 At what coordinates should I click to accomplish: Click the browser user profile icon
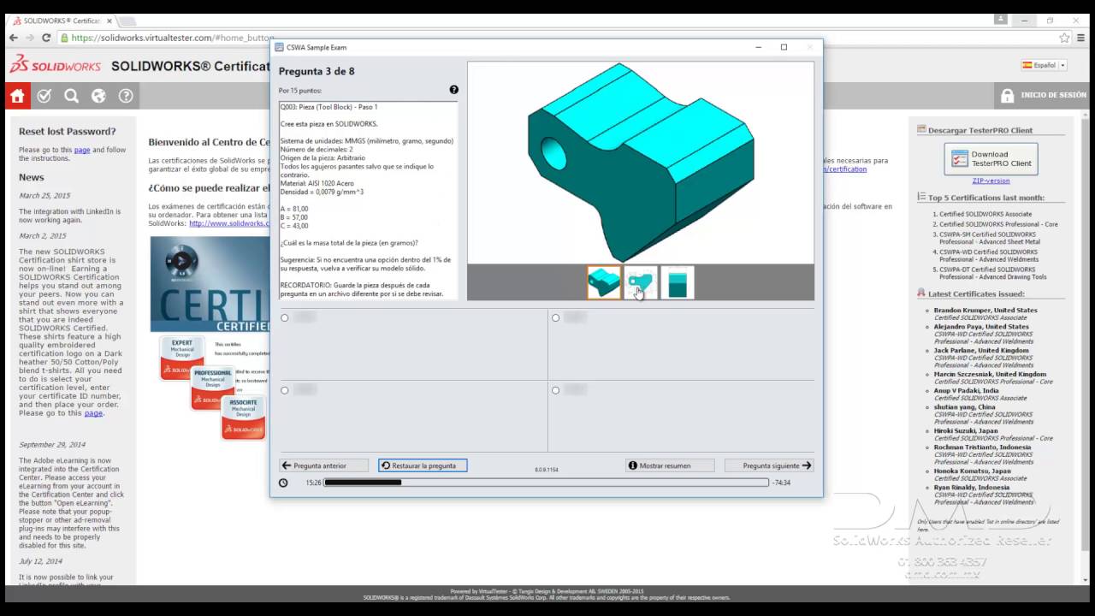pyautogui.click(x=1001, y=19)
